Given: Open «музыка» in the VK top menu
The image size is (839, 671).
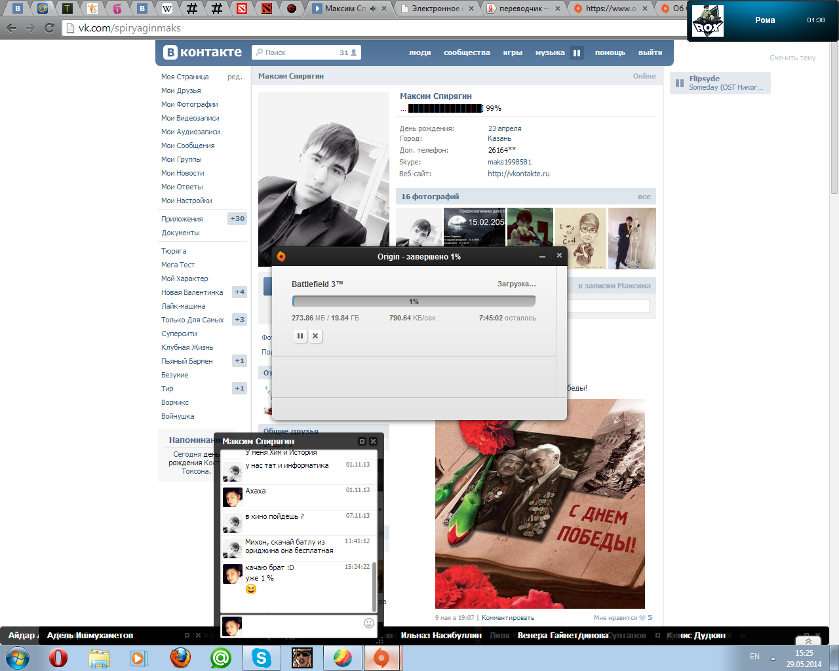Looking at the screenshot, I should coord(550,53).
